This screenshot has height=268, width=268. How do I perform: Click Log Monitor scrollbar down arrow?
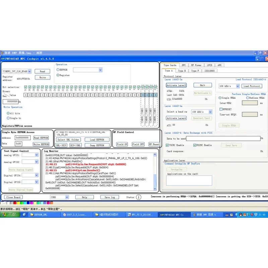pyautogui.click(x=155, y=189)
